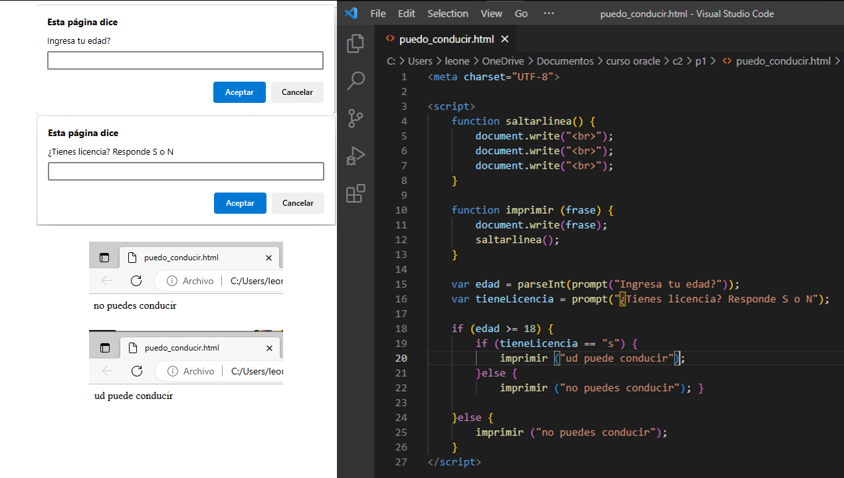The height and width of the screenshot is (478, 844).
Task: Focus the age input field in the prompt
Action: pos(185,60)
